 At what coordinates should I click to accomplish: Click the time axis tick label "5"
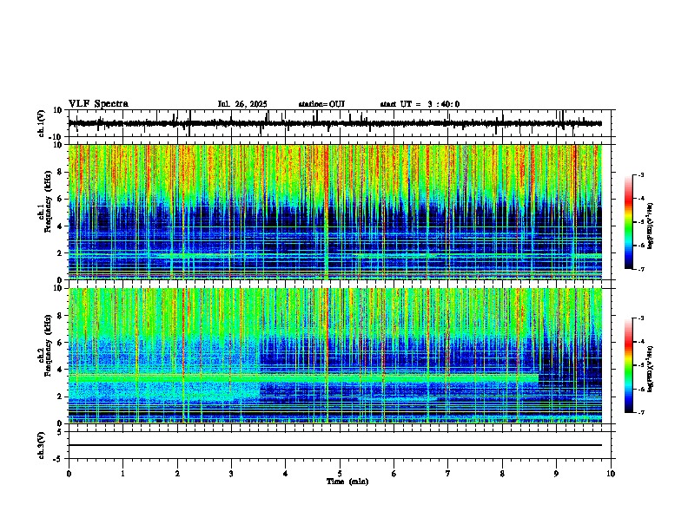(340, 474)
